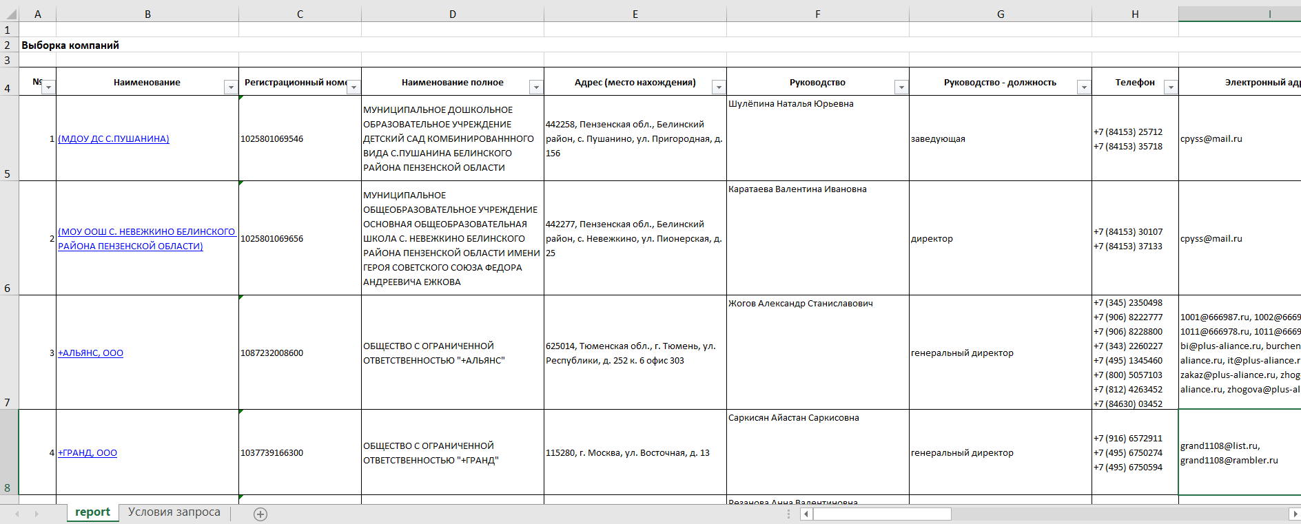Image resolution: width=1301 pixels, height=524 pixels.
Task: Open Руководство - должность filter dropdown
Action: (1084, 87)
